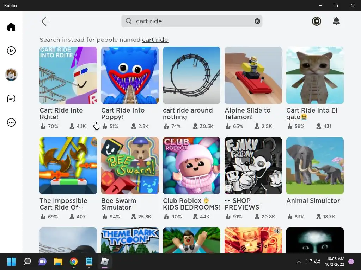Click the title Animal Simulator
Screen dimensions: 361x270
click(313, 201)
